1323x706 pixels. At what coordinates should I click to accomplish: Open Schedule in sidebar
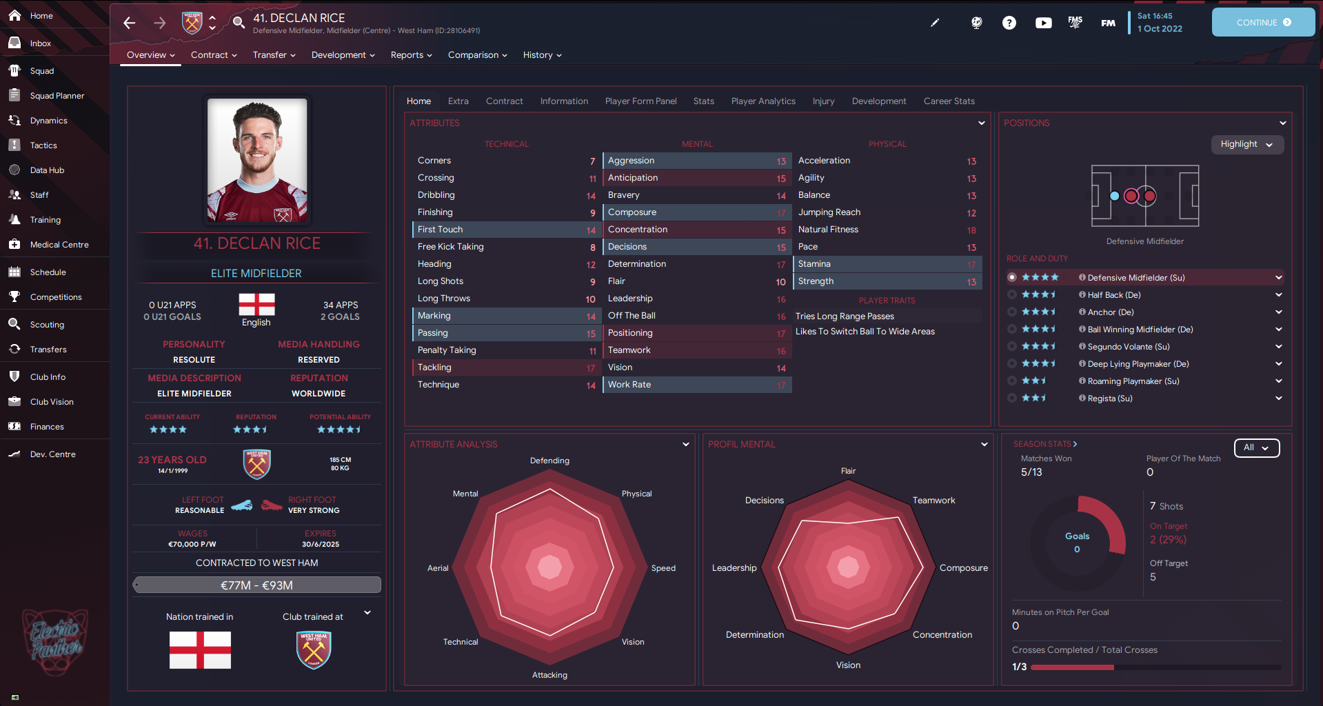click(x=48, y=272)
